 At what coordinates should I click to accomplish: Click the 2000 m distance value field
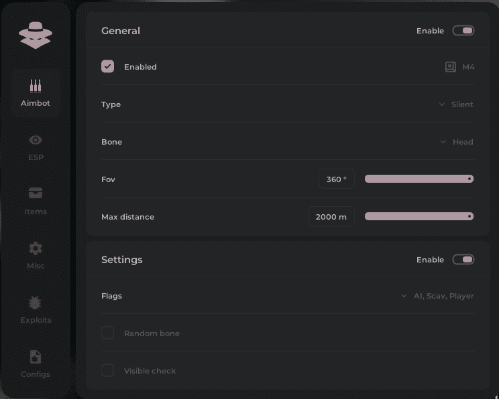tap(331, 217)
